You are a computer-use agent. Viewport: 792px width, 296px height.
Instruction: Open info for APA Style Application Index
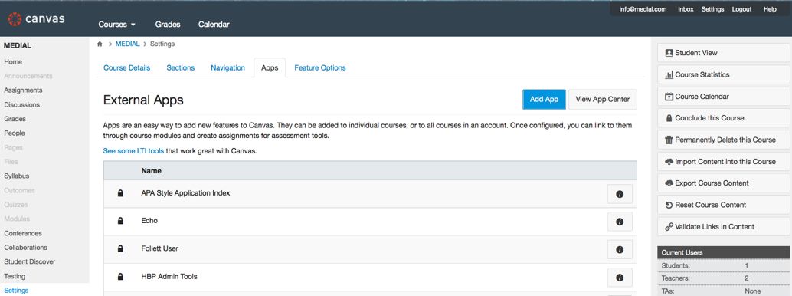pyautogui.click(x=620, y=194)
